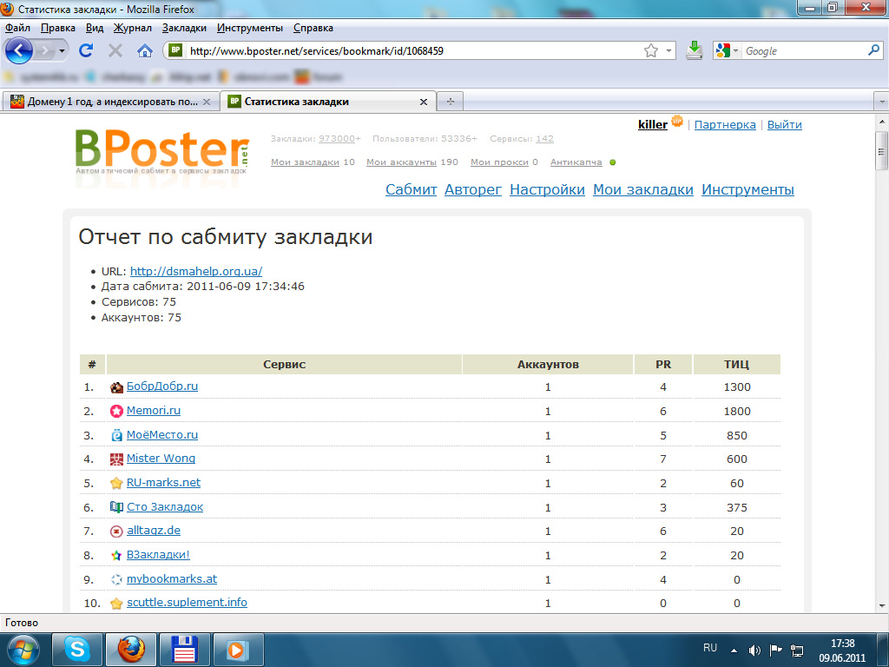This screenshot has height=667, width=889.
Task: Reload the page with the refresh icon
Action: coord(86,51)
